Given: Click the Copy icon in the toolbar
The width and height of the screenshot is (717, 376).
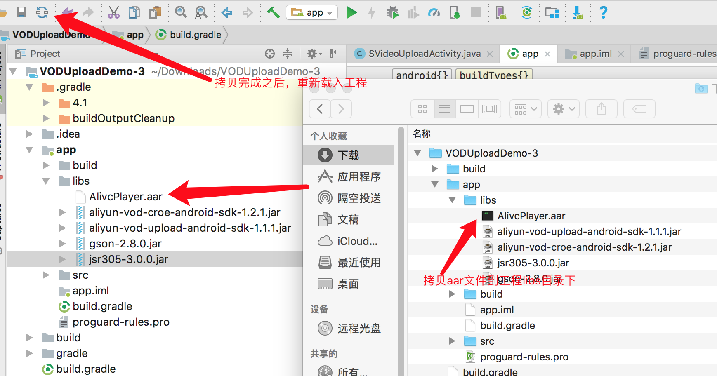Looking at the screenshot, I should 134,12.
